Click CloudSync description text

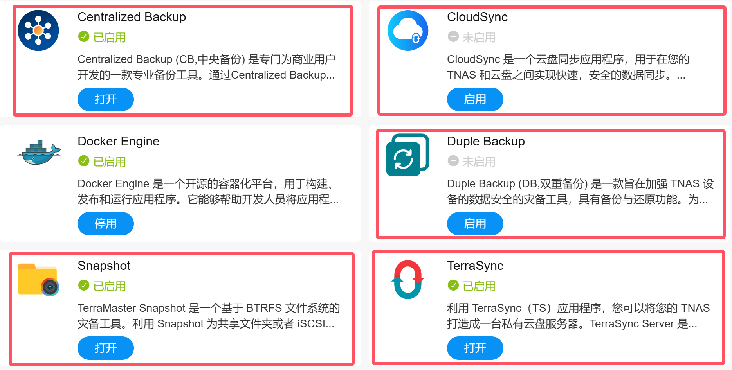pyautogui.click(x=568, y=67)
